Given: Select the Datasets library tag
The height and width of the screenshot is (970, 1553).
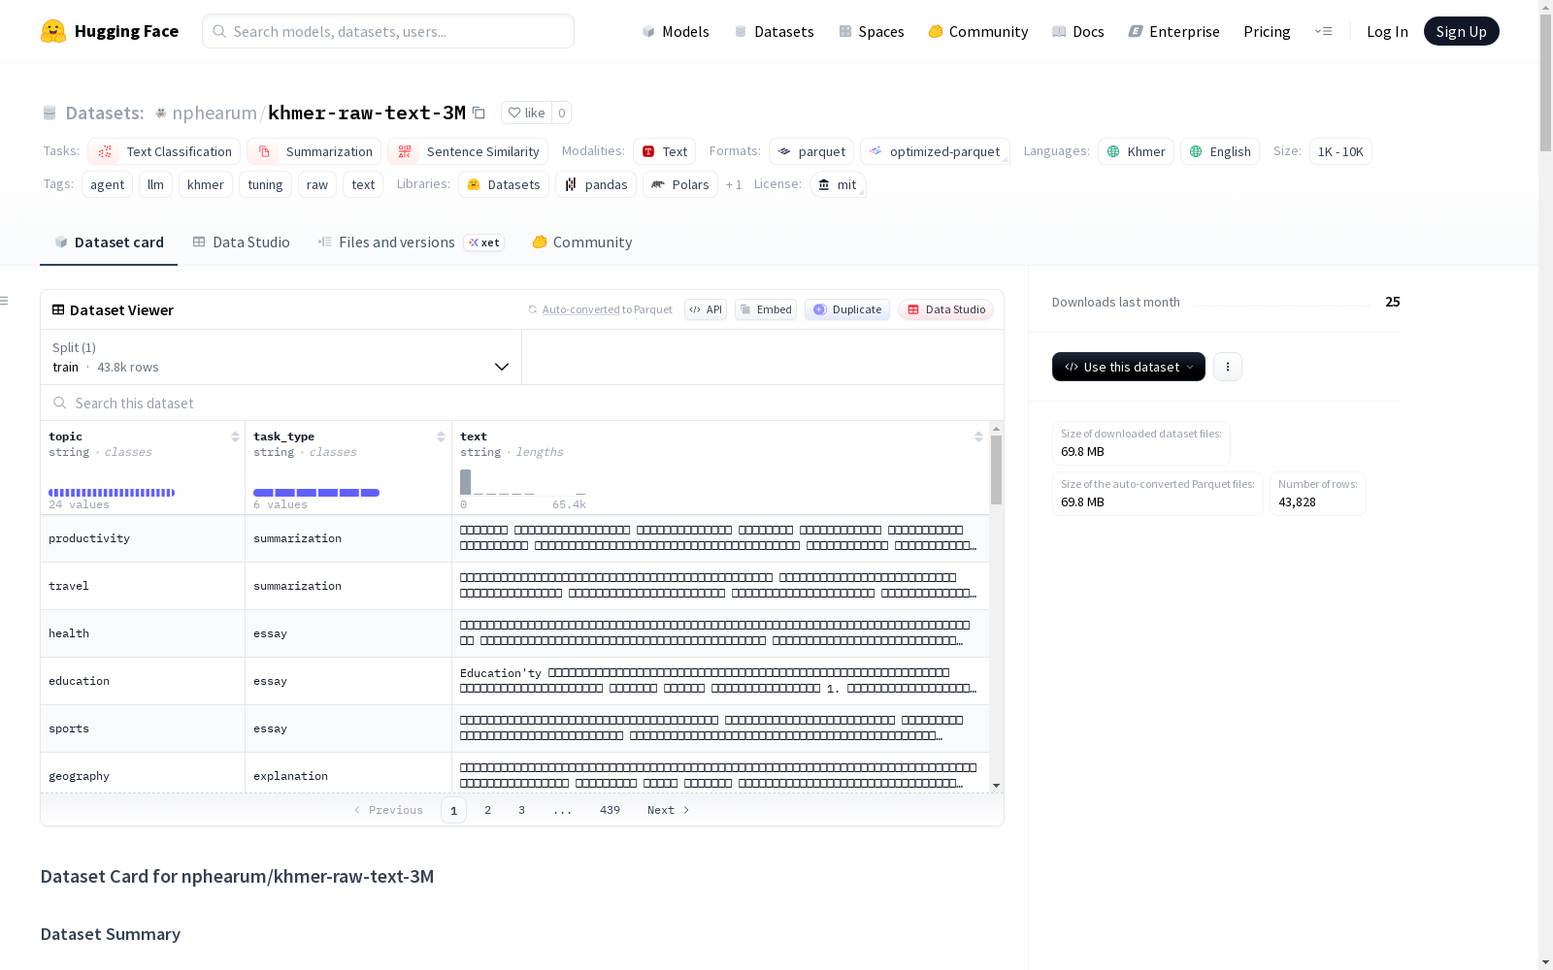Looking at the screenshot, I should 504,184.
